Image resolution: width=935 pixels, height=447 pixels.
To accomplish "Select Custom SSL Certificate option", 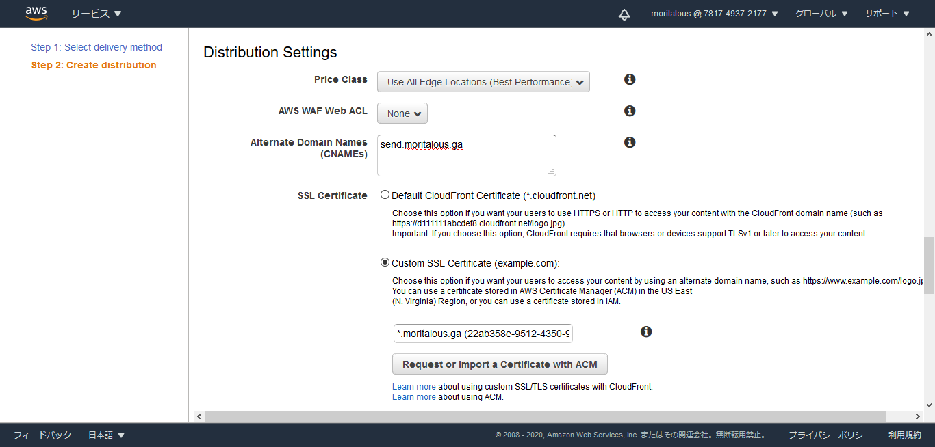I will pyautogui.click(x=385, y=262).
